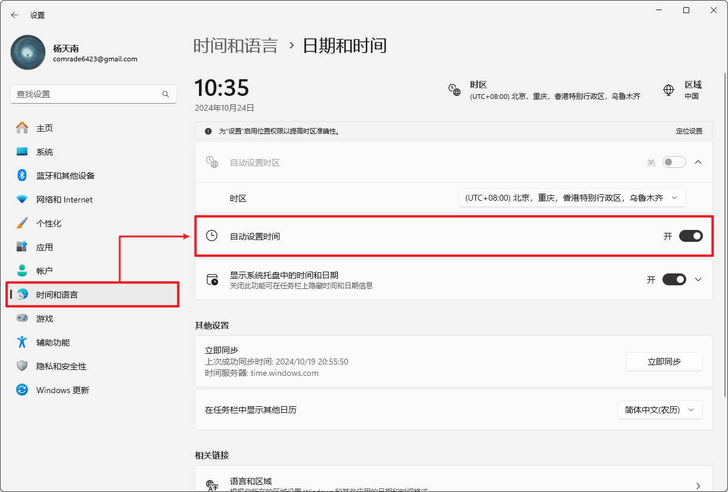Image resolution: width=728 pixels, height=492 pixels.
Task: Select 个性化 in the sidebar
Action: point(92,223)
